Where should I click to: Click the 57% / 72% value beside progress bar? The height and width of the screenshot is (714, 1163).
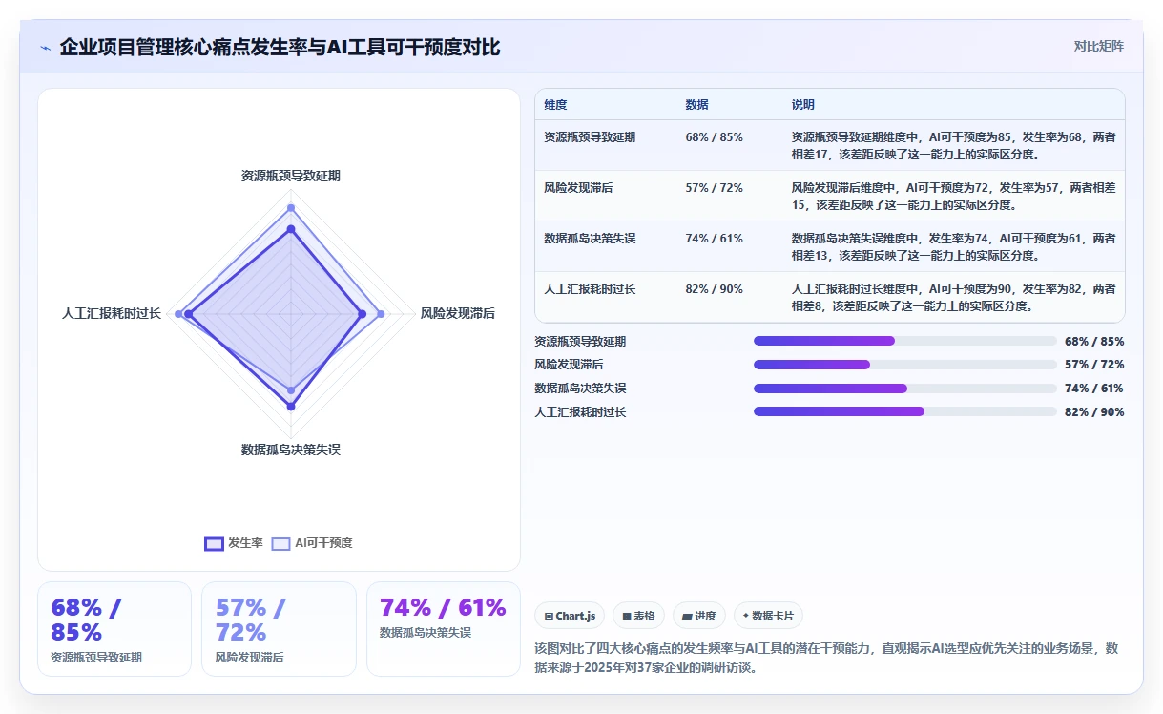coord(1094,365)
